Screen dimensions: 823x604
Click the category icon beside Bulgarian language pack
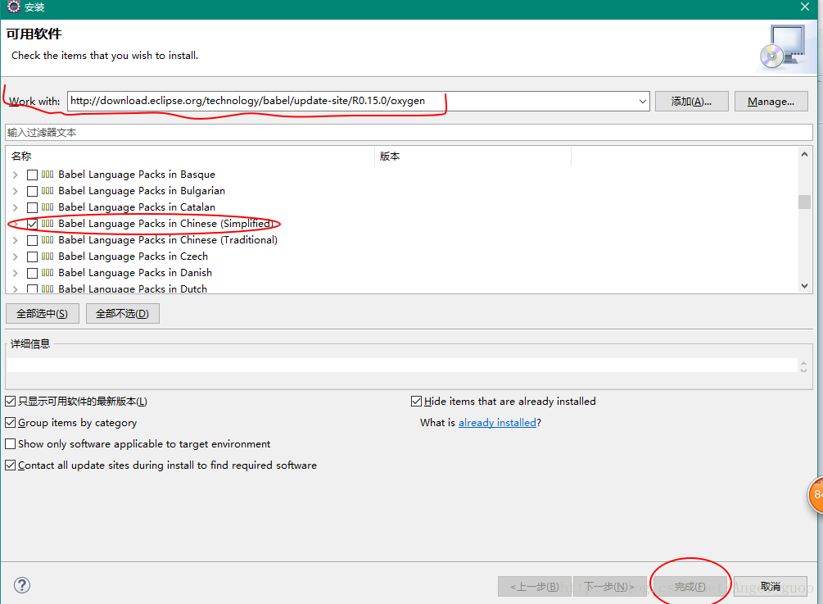(x=47, y=191)
